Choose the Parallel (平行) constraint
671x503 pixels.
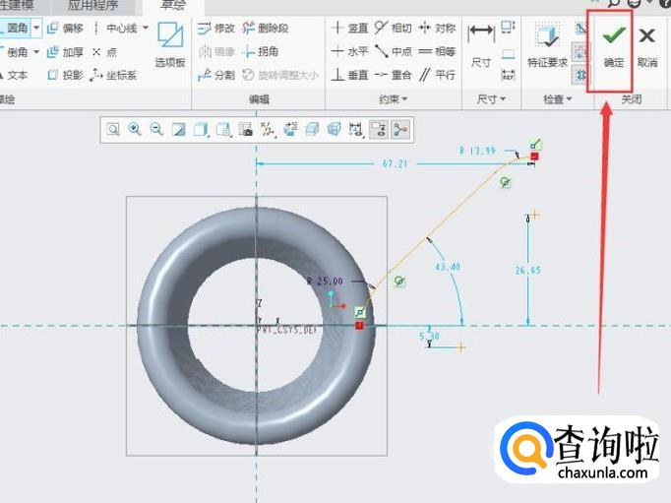coord(437,75)
